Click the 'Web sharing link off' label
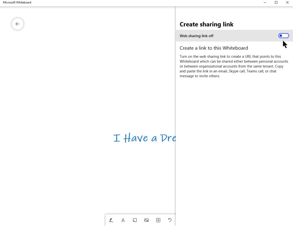Screen dimensions: 293x226 [x=196, y=36]
